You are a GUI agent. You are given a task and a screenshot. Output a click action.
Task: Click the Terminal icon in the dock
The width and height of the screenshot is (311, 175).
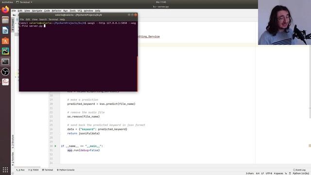[x=5, y=62]
